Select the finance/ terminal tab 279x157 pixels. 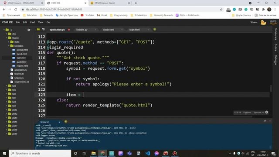(x=44, y=122)
